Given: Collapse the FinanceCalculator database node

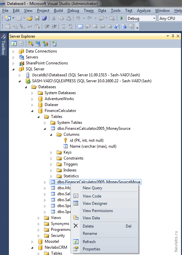Looking at the screenshot, I should pyautogui.click(x=32, y=111).
